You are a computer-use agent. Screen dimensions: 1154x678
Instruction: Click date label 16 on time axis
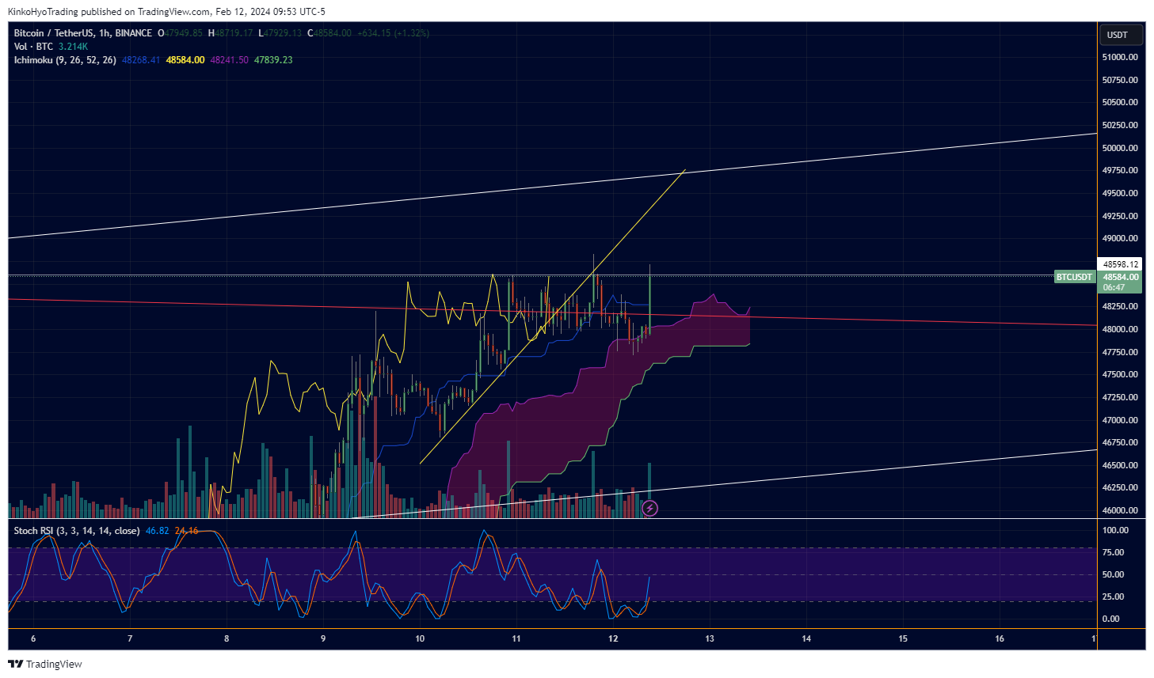(1000, 638)
